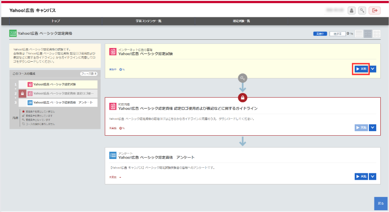Select sidebar item 1 Yahoo!広告 ベーシック認定試験
The image size is (389, 212).
[58, 85]
